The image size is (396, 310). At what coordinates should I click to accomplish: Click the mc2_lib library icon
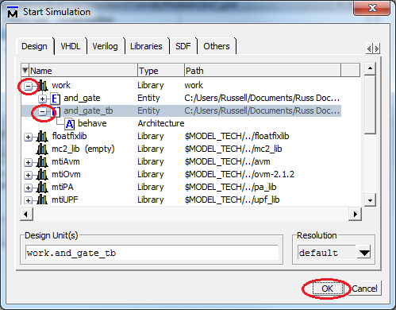(42, 149)
